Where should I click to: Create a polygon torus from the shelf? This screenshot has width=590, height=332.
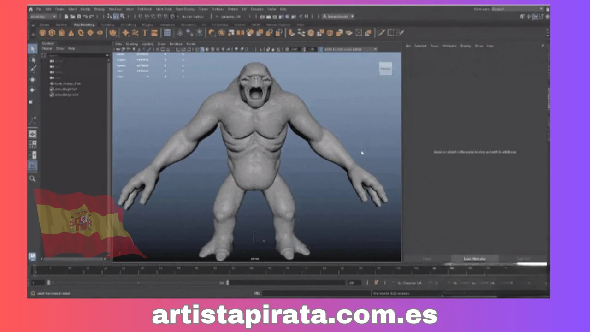[x=80, y=32]
